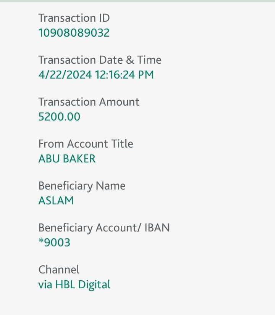The width and height of the screenshot is (275, 315).
Task: Select masked account number *9003
Action: coord(54,243)
